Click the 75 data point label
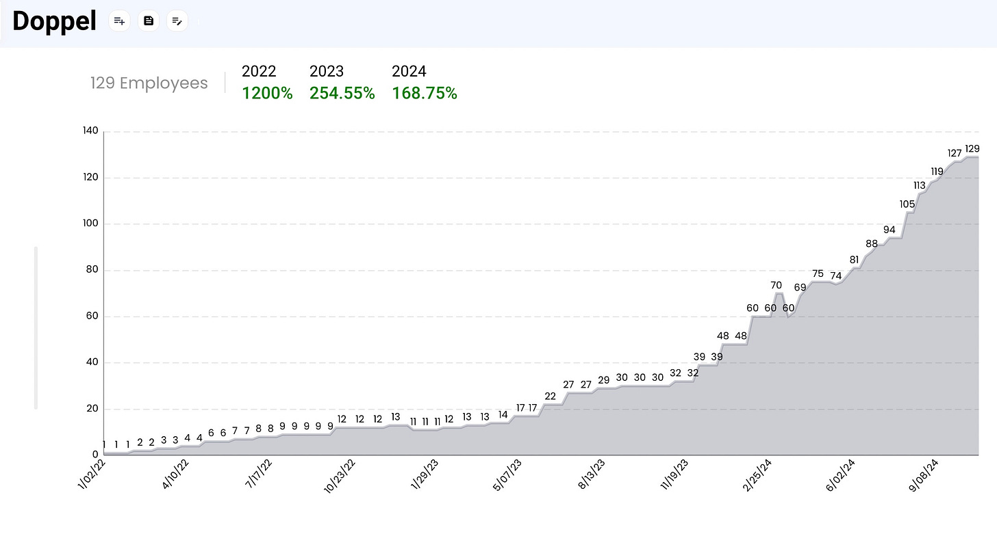 pyautogui.click(x=818, y=273)
